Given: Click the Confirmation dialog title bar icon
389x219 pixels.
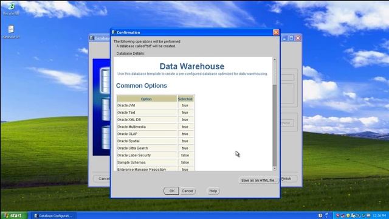Looking at the screenshot, I should click(114, 32).
